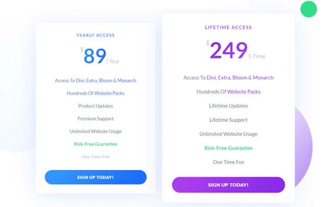The height and width of the screenshot is (207, 332).
Task: Click the Extra link in Lifetime Access
Action: [x=224, y=78]
